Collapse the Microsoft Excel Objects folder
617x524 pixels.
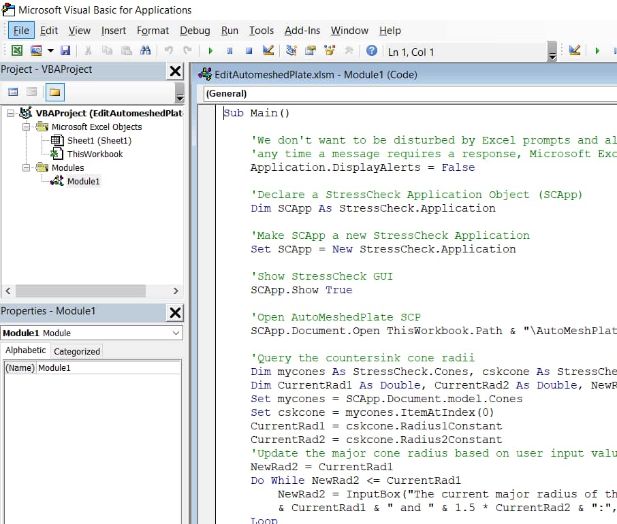(x=27, y=127)
